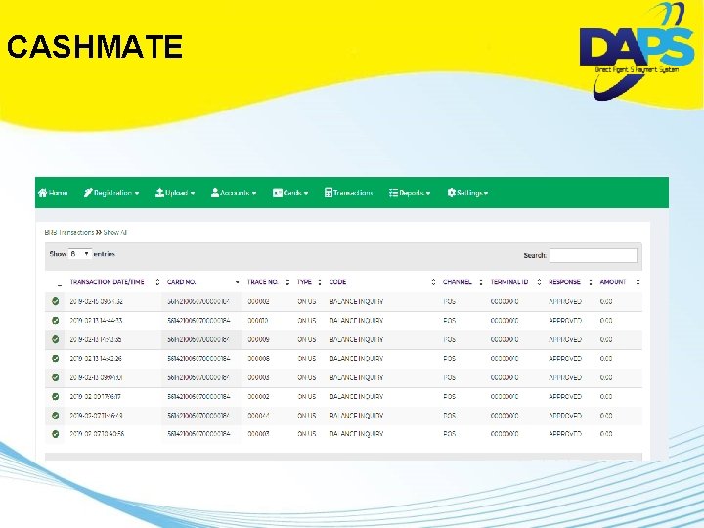Expand the Settings menu caret

coord(486,193)
